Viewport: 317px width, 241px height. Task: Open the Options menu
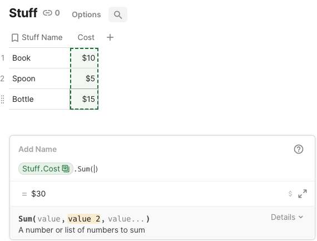click(x=86, y=14)
